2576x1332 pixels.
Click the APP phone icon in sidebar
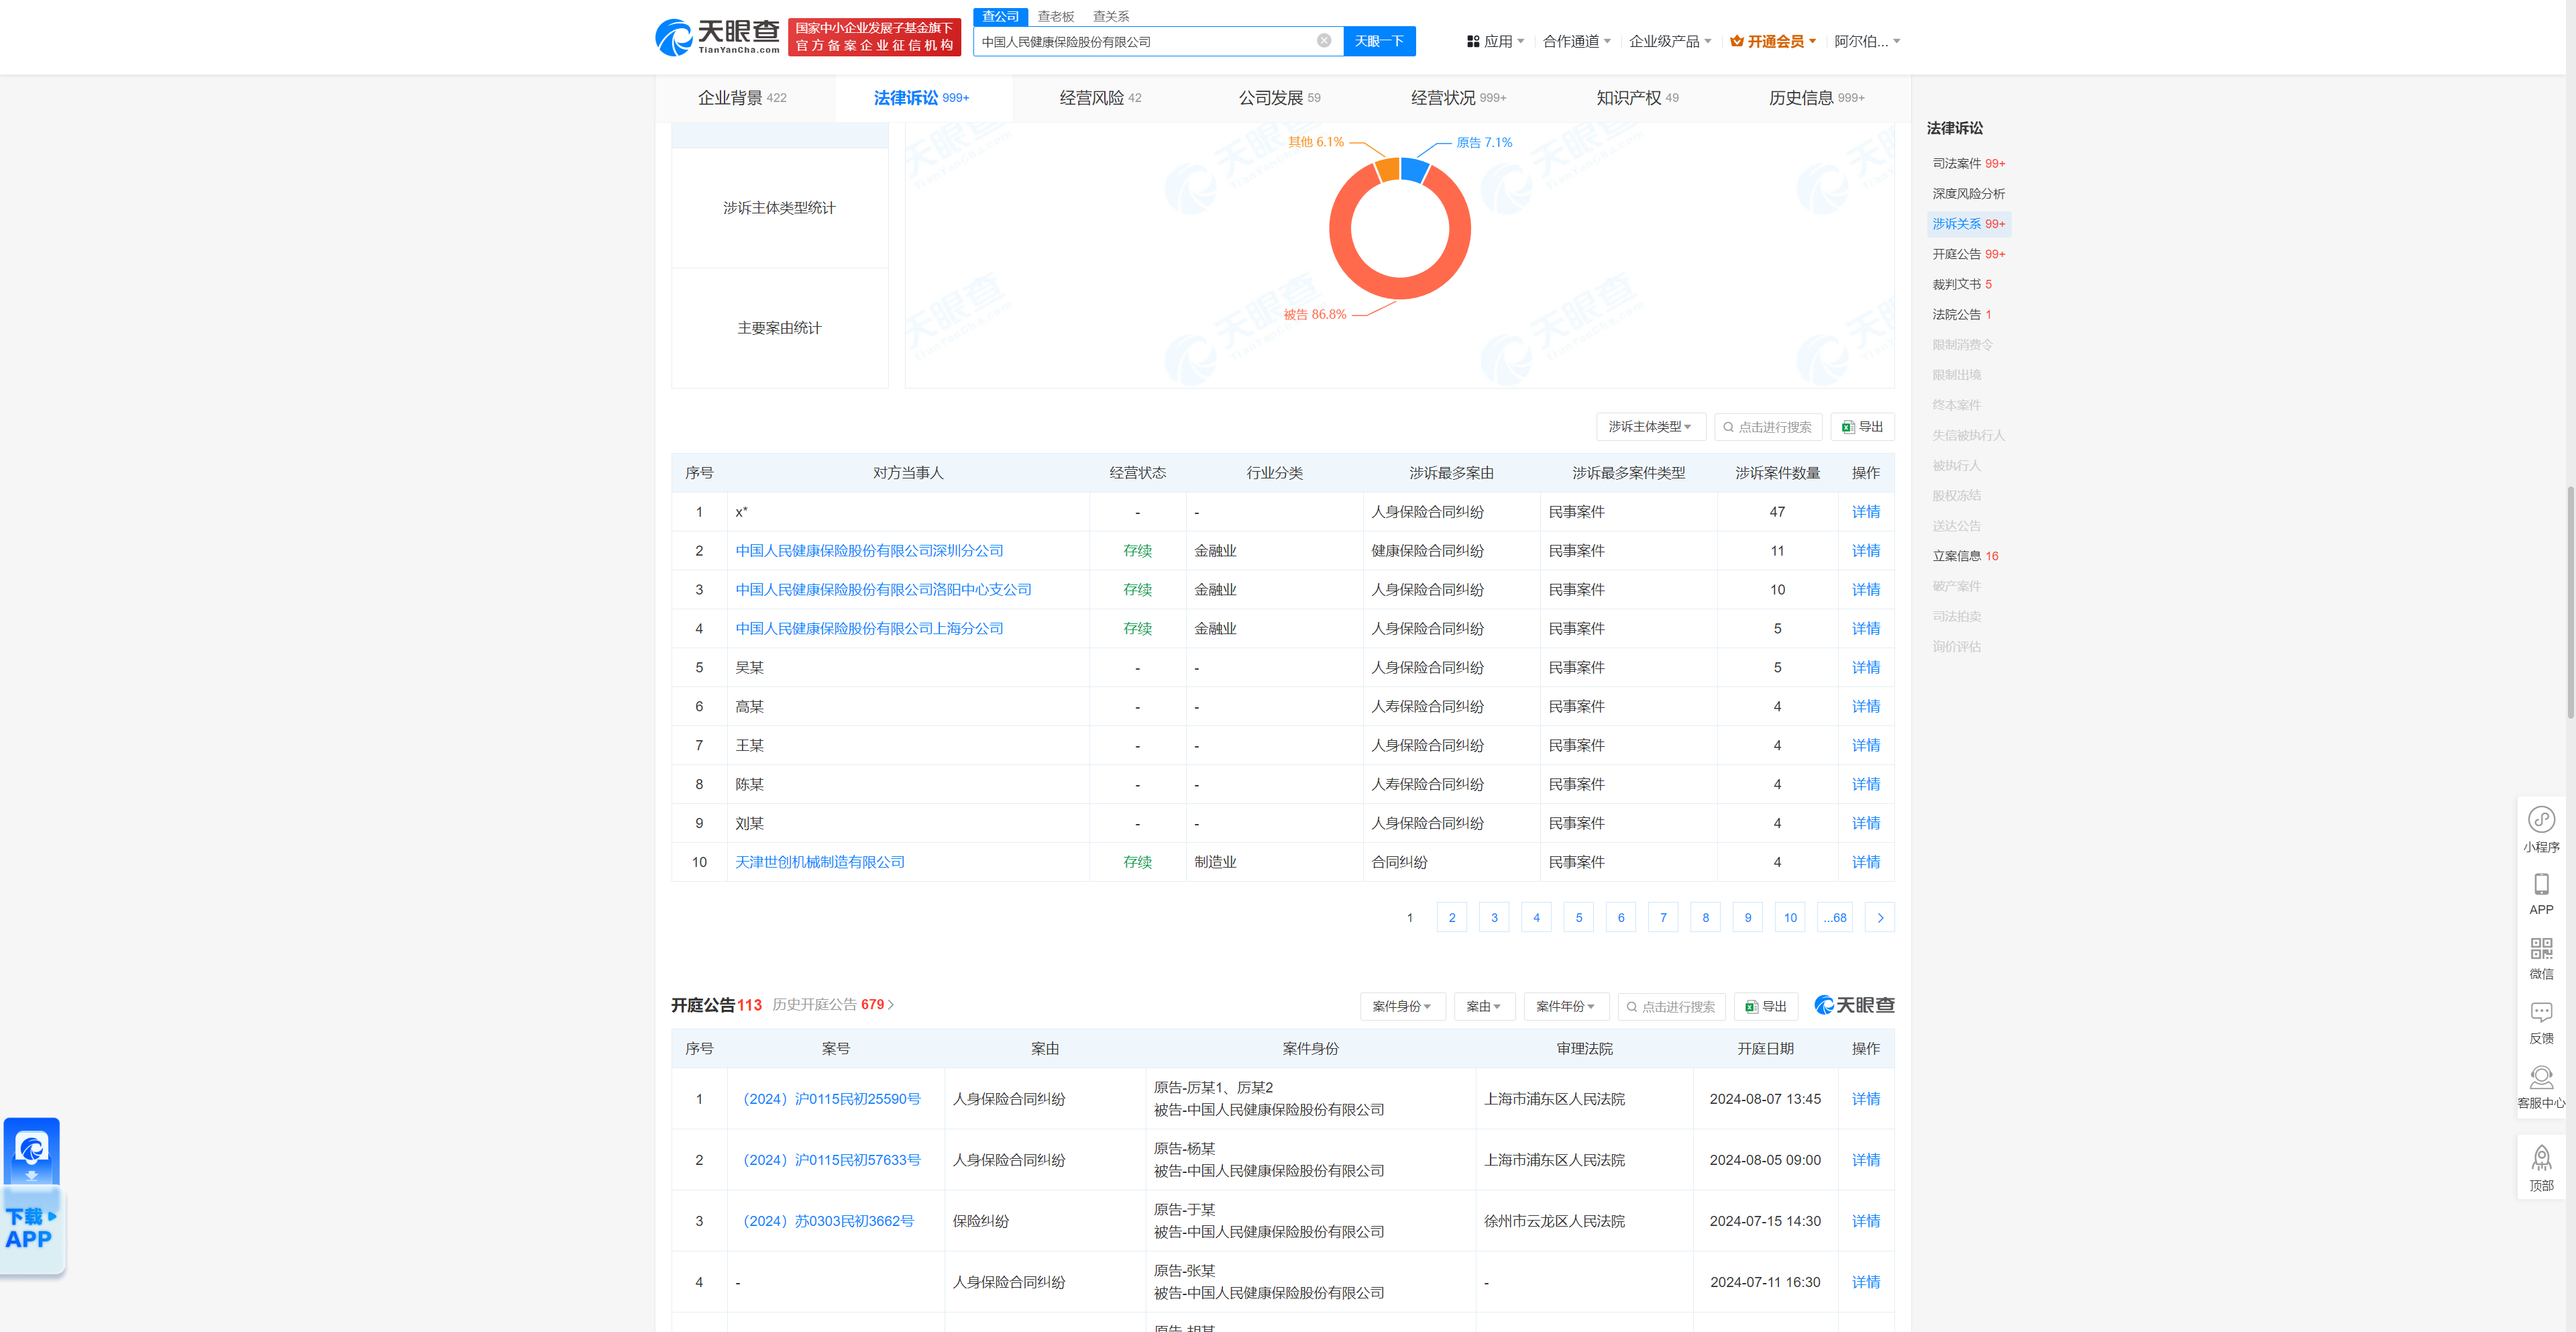pyautogui.click(x=2541, y=885)
